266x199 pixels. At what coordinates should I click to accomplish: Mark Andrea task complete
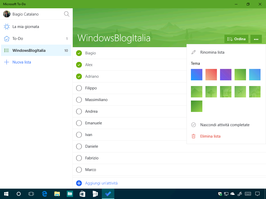click(79, 111)
